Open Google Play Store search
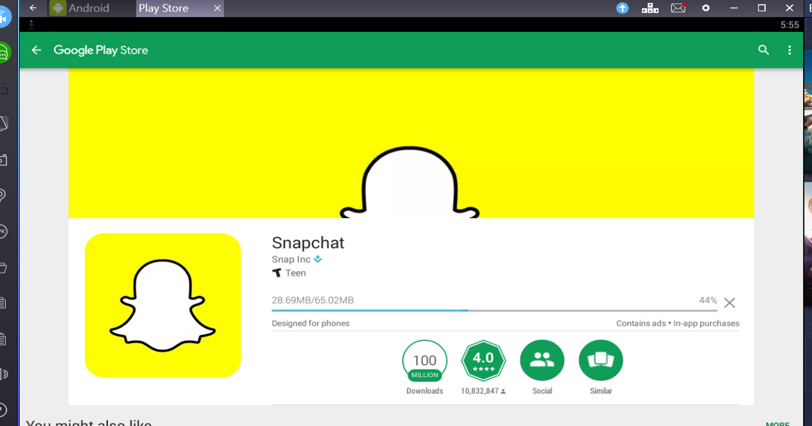The height and width of the screenshot is (426, 812). pyautogui.click(x=764, y=50)
